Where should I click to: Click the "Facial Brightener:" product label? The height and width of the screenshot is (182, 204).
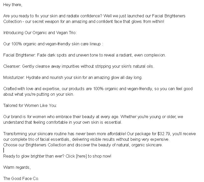[x=19, y=55]
